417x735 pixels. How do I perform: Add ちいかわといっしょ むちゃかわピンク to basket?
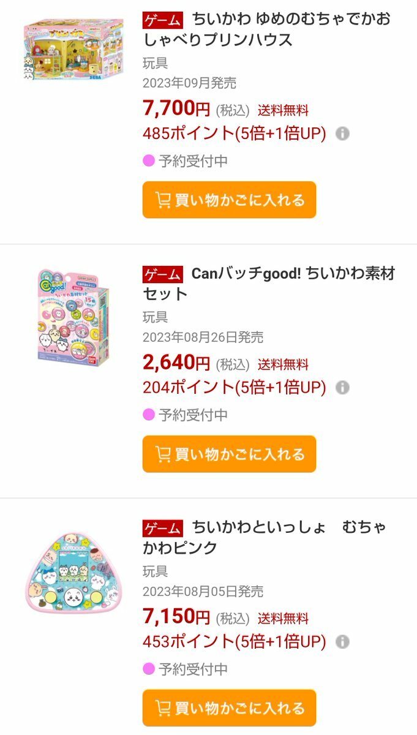[x=229, y=708]
